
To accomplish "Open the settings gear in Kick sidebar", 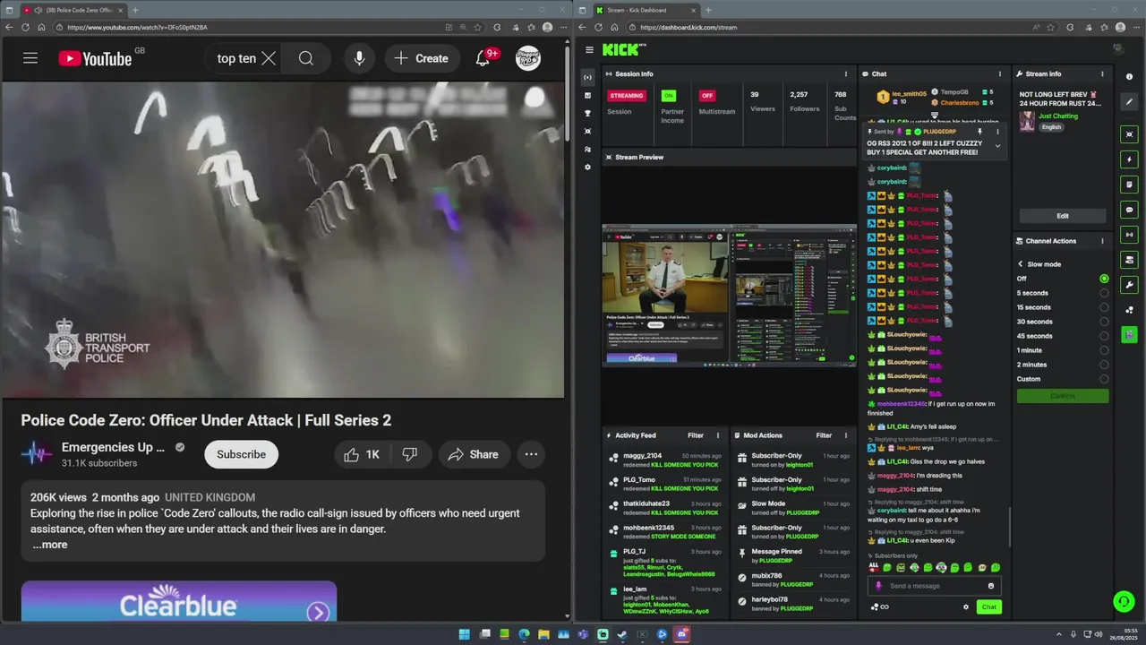I will coord(587,168).
